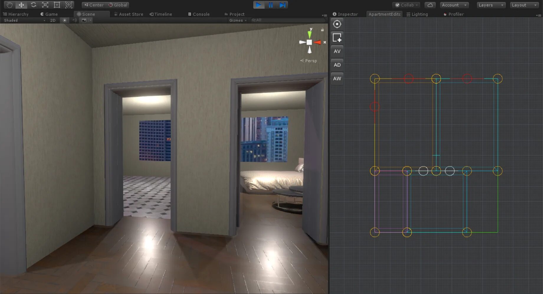Click the AD editor button

337,65
